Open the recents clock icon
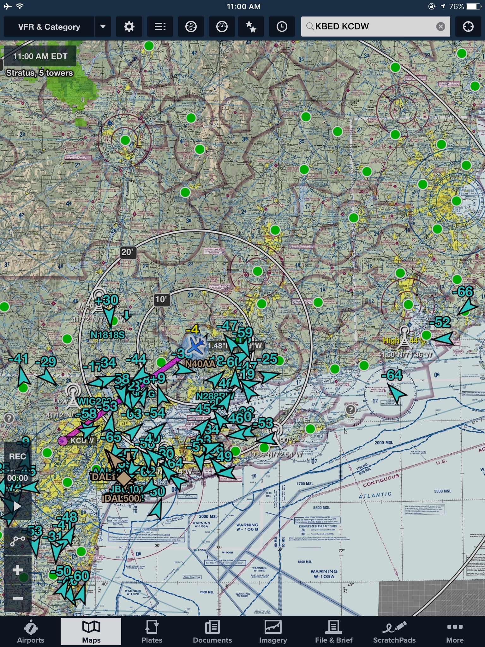 282,27
